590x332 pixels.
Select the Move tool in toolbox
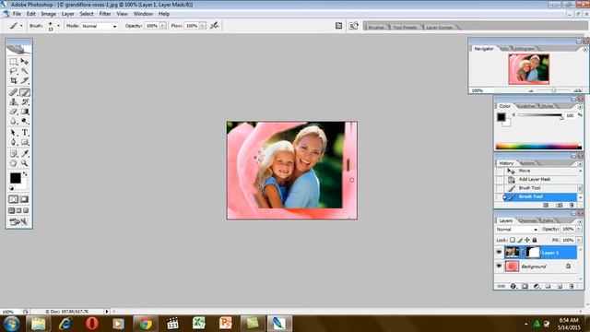pos(25,62)
